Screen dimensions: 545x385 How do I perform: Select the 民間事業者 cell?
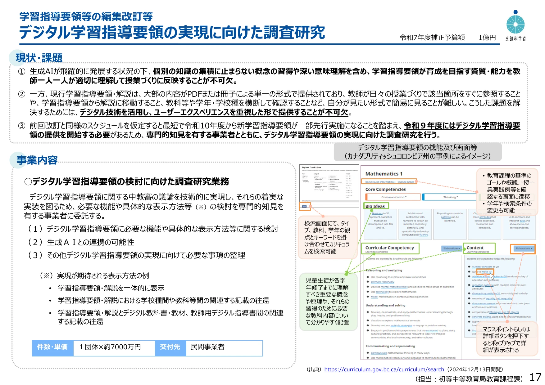click(224, 348)
